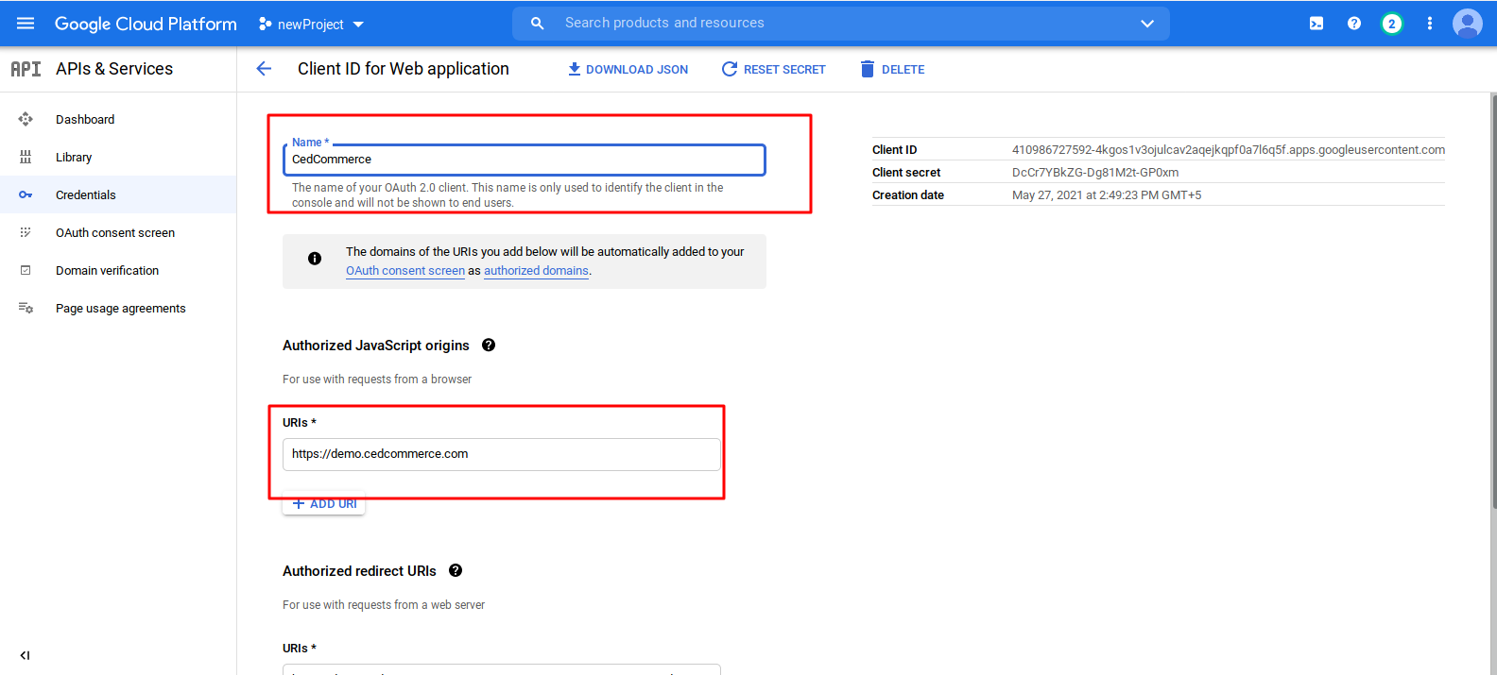
Task: Follow the OAuth consent screen link
Action: point(405,271)
